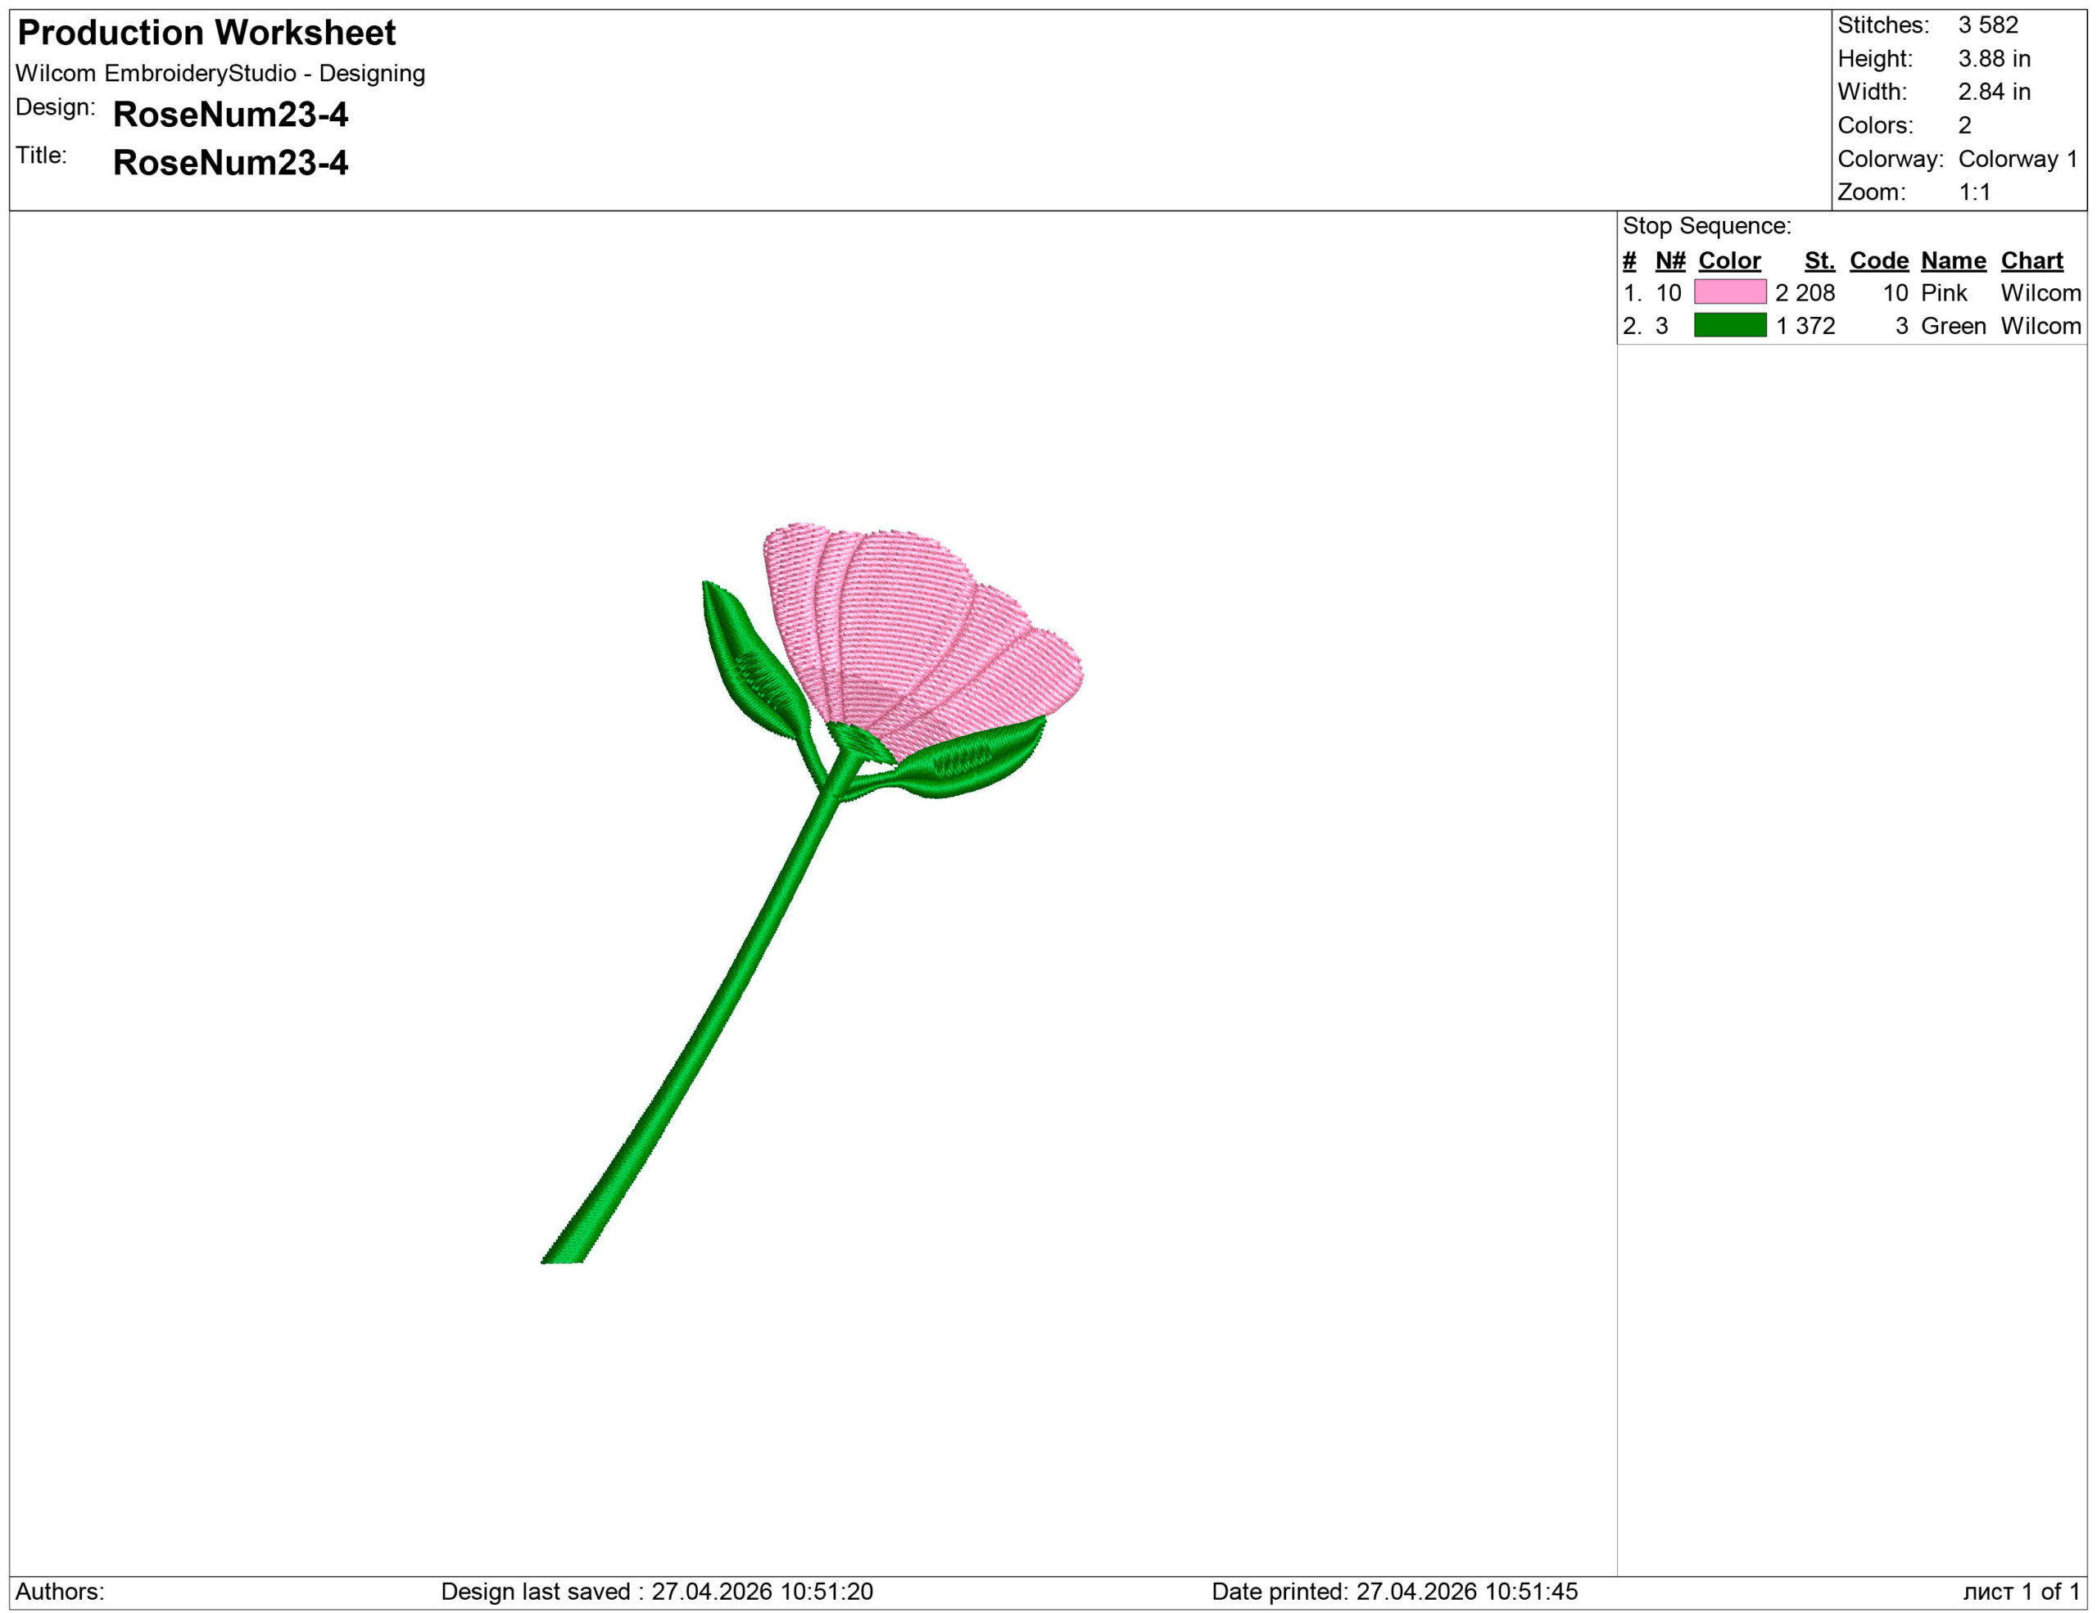Click the Color column header
2097x1613 pixels.
[1729, 260]
